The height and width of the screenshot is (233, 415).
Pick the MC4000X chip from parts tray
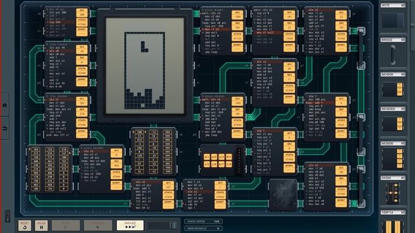tap(393, 121)
